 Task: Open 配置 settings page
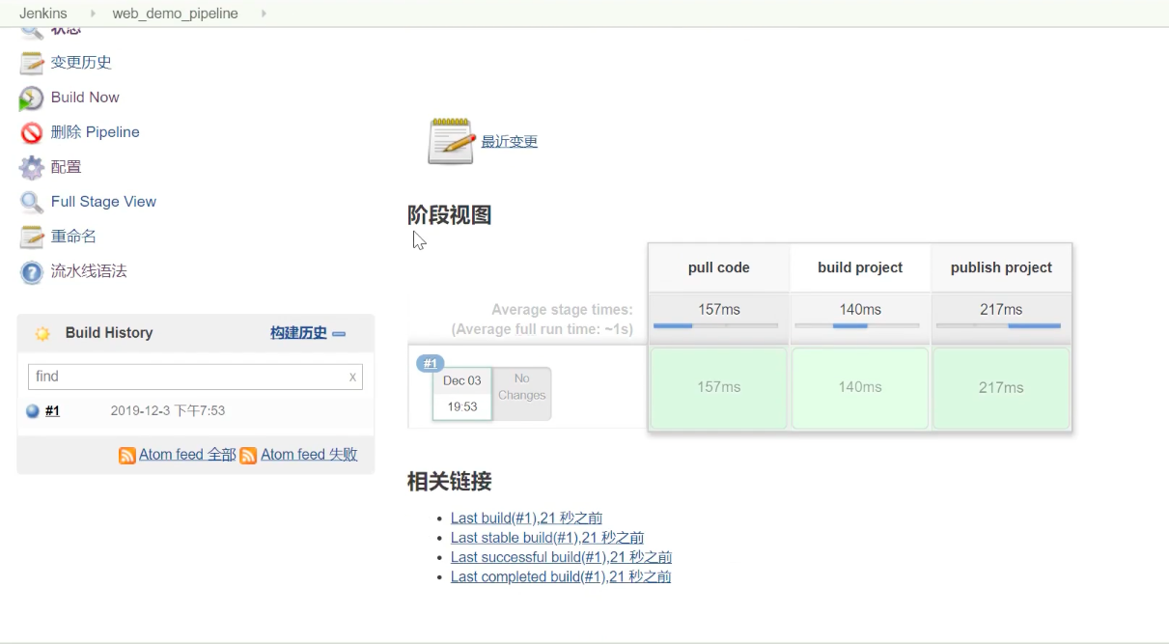(x=66, y=167)
